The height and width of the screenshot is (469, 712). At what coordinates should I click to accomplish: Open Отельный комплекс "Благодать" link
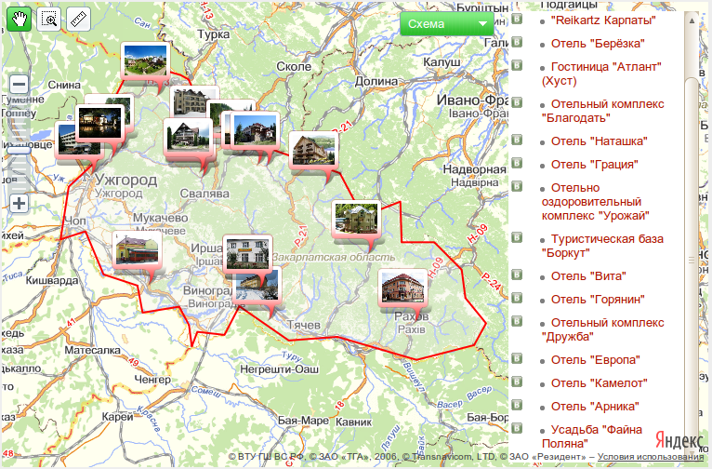[x=603, y=111]
